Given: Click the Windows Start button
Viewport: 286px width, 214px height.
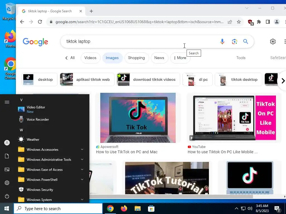Looking at the screenshot, I should pos(7,208).
